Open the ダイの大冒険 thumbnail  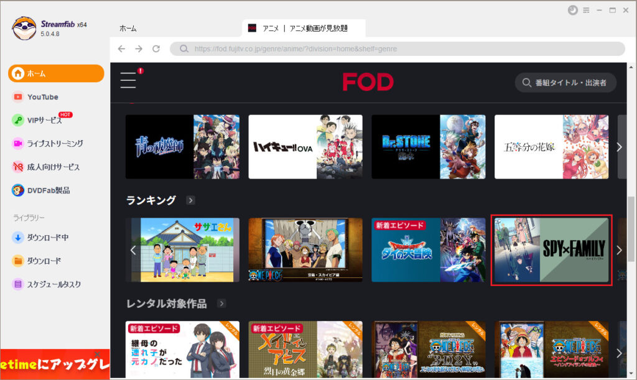[x=429, y=249]
